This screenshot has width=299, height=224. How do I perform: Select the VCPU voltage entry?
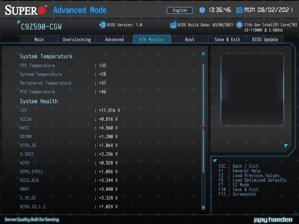[69, 163]
